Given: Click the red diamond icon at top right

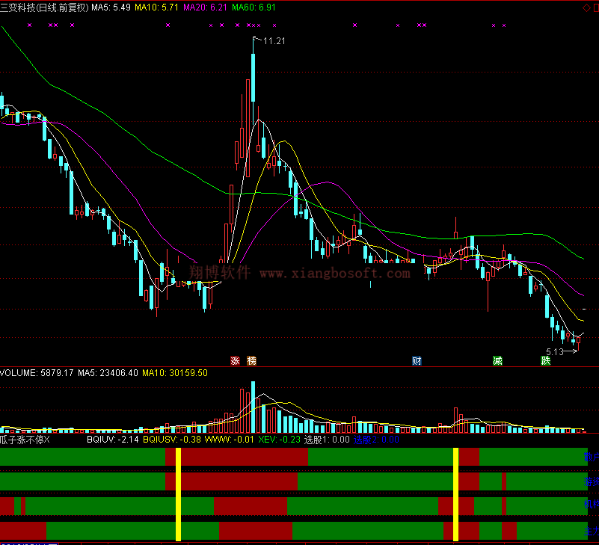Looking at the screenshot, I should pos(585,7).
